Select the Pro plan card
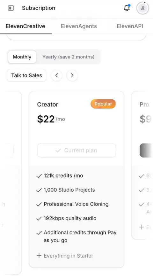Screen dimensions: 153x279 click(x=142, y=165)
